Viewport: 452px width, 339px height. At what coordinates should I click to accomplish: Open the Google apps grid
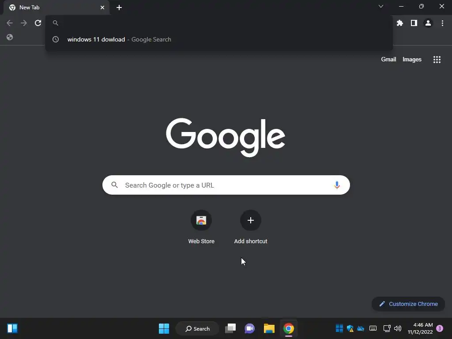pos(437,60)
